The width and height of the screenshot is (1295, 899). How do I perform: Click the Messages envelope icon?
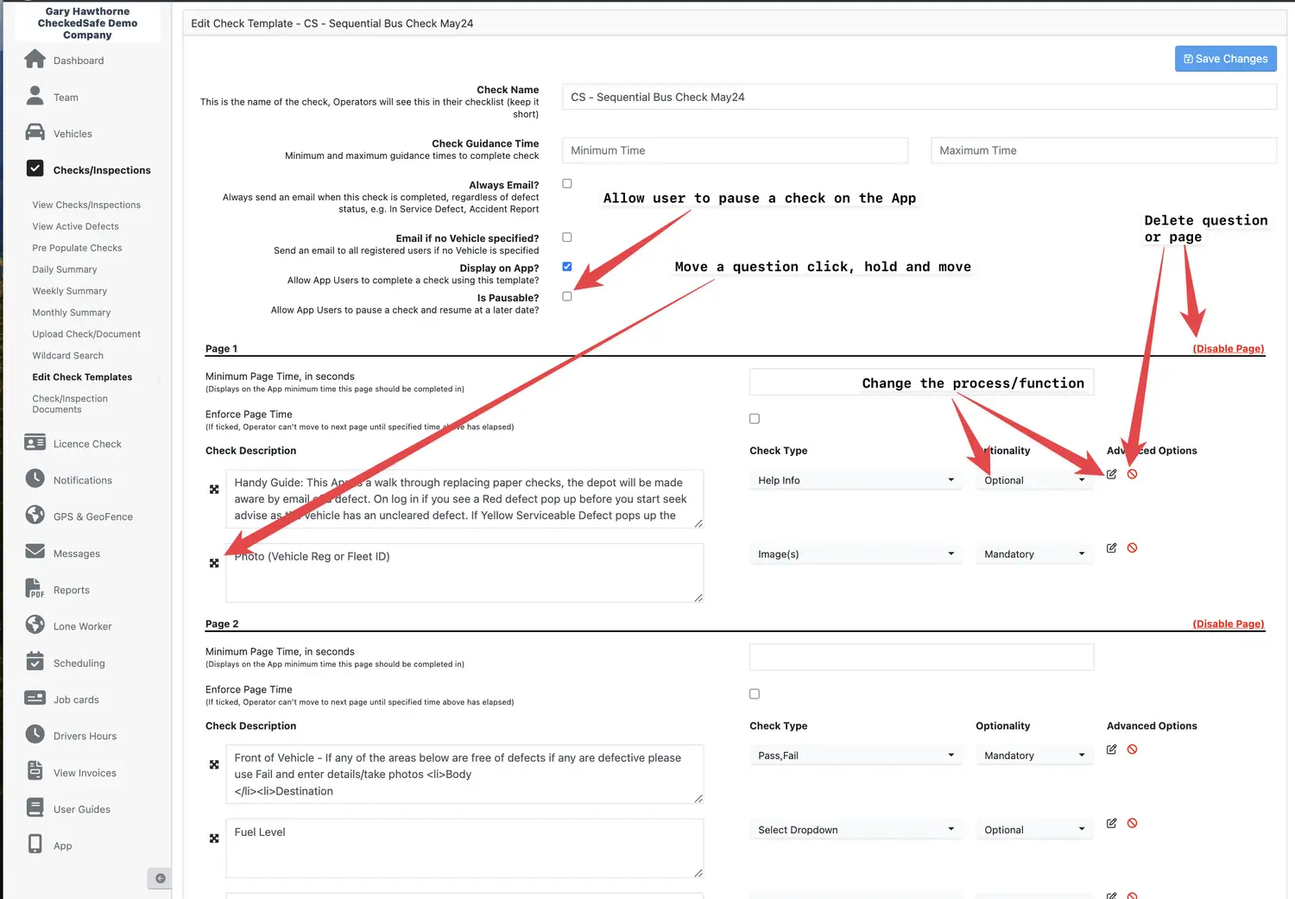coord(35,552)
